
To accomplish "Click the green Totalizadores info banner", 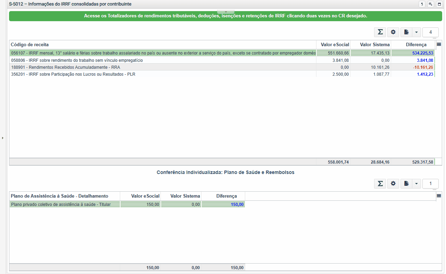I will (225, 16).
